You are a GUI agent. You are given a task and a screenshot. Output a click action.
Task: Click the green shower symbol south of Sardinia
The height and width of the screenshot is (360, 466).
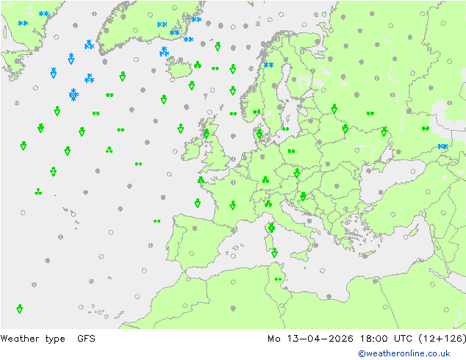pyautogui.click(x=274, y=253)
